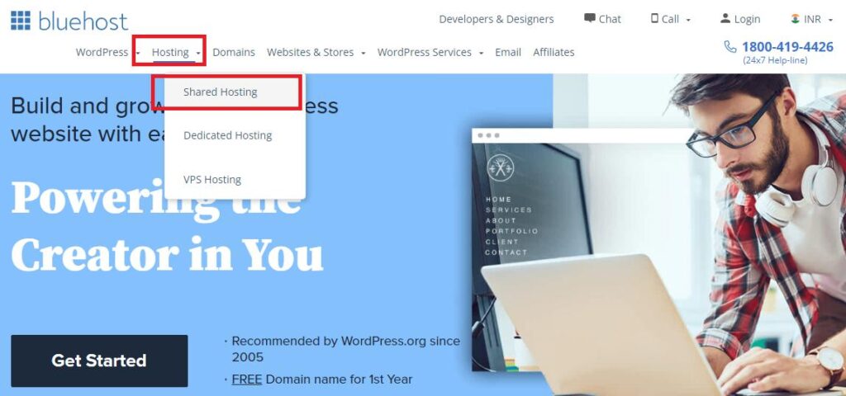This screenshot has height=396, width=846.
Task: Expand the WordPress Services dropdown arrow
Action: pos(481,53)
